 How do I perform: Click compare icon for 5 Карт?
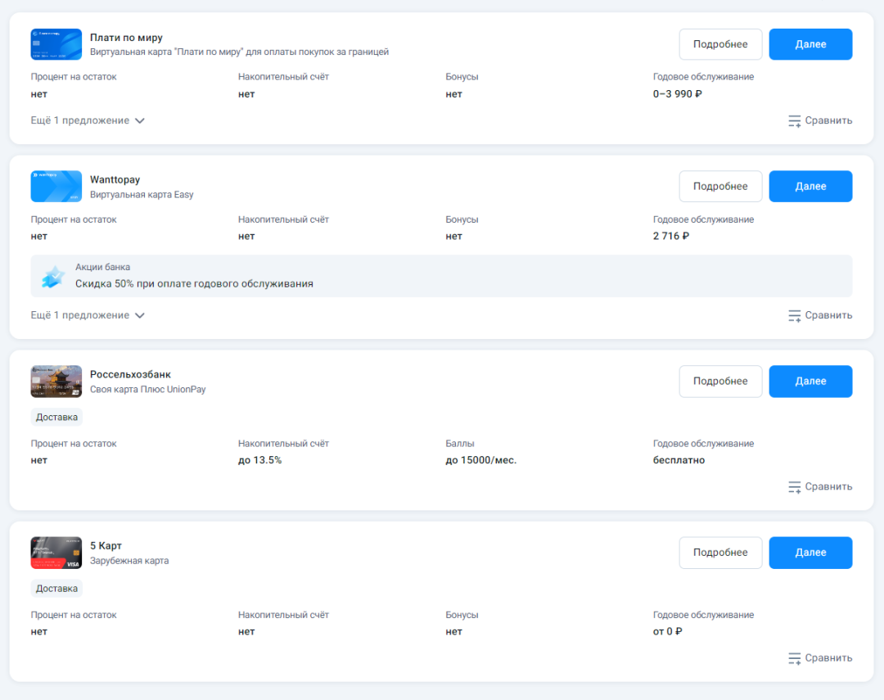[794, 658]
